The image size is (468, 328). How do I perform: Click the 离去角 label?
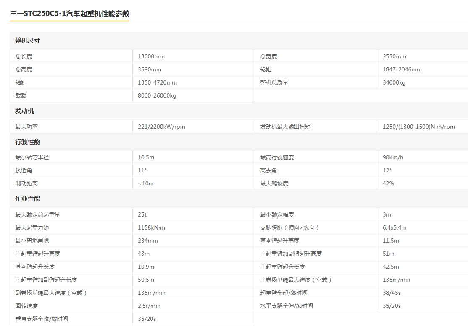(x=268, y=170)
